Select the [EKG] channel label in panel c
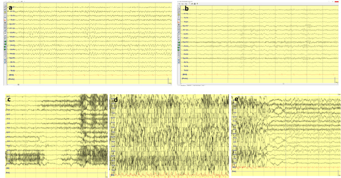Image resolution: width=341 pixels, height=178 pixels. pyautogui.click(x=8, y=168)
